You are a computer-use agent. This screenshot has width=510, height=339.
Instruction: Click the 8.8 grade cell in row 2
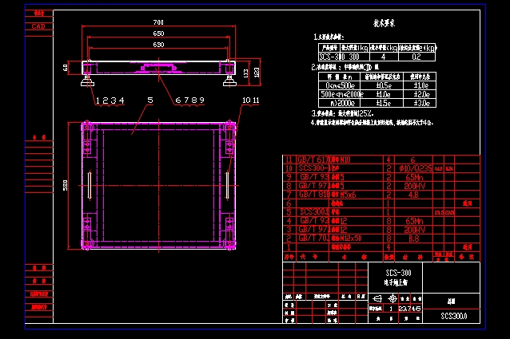[413, 238]
